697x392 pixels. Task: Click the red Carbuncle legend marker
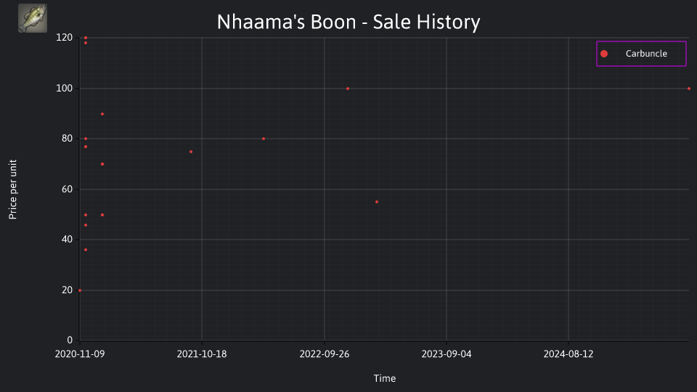click(x=604, y=54)
